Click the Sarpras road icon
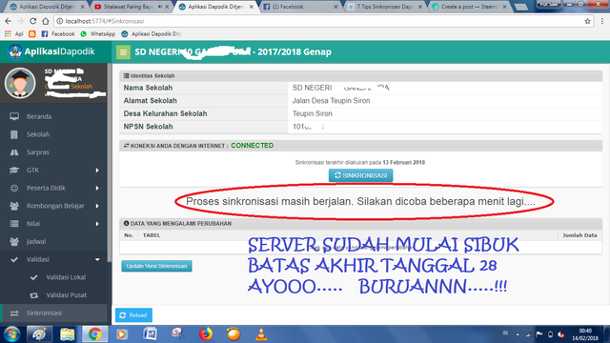The width and height of the screenshot is (610, 343). tap(14, 152)
